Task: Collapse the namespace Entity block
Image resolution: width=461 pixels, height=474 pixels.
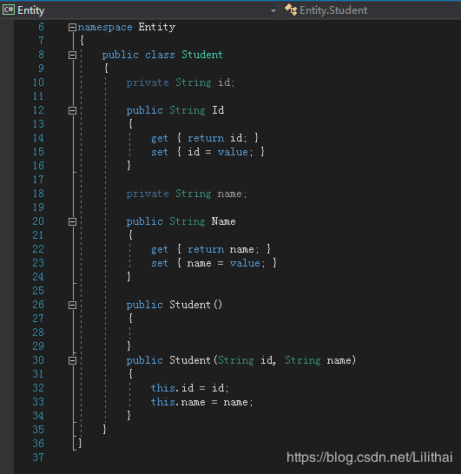Action: click(72, 28)
